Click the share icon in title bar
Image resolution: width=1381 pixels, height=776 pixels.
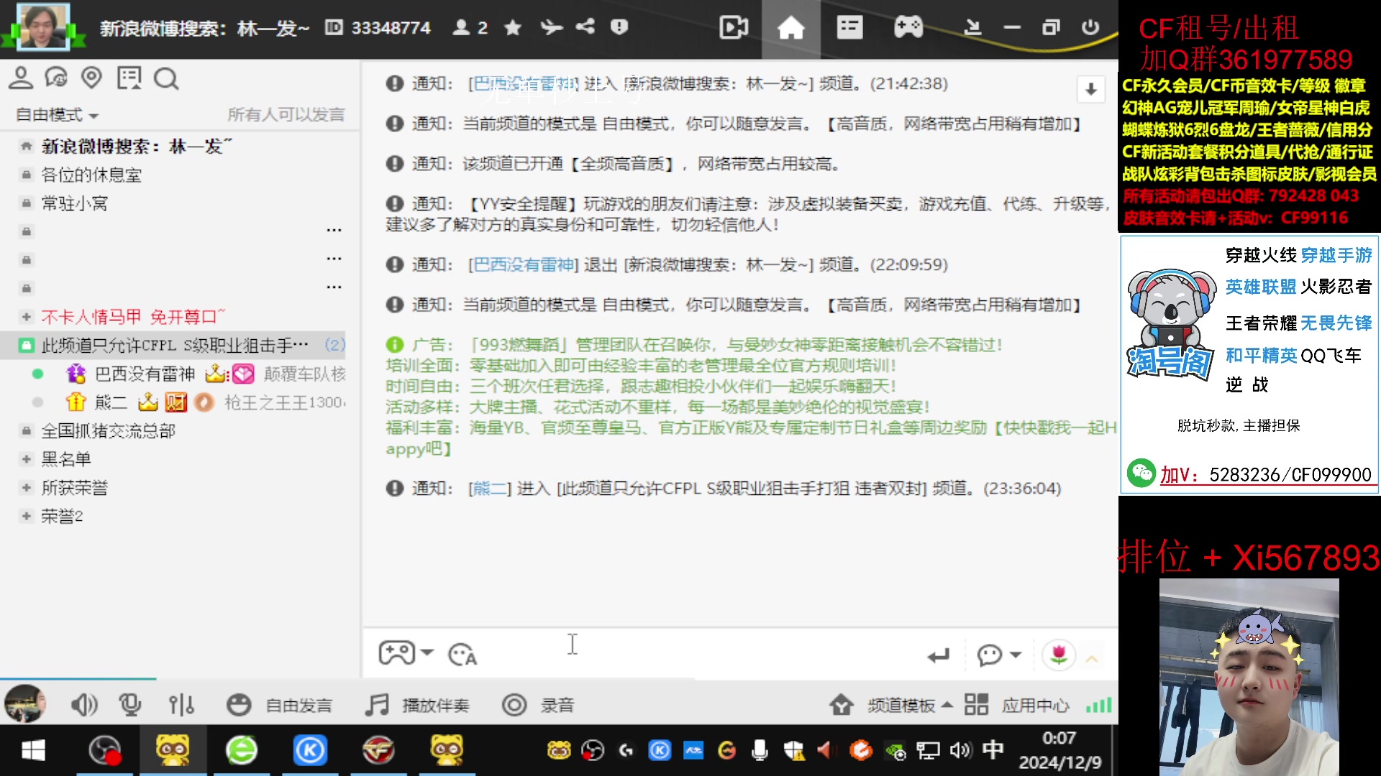[585, 27]
